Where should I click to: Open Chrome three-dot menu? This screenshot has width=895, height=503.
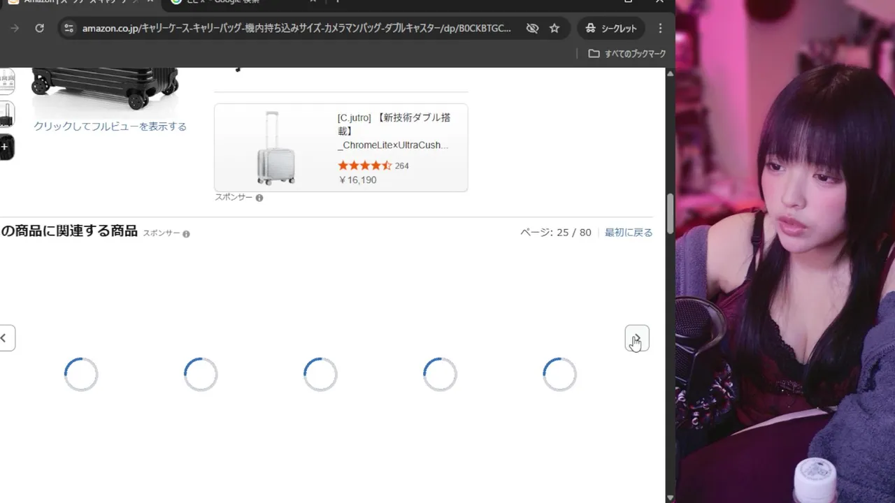click(660, 28)
